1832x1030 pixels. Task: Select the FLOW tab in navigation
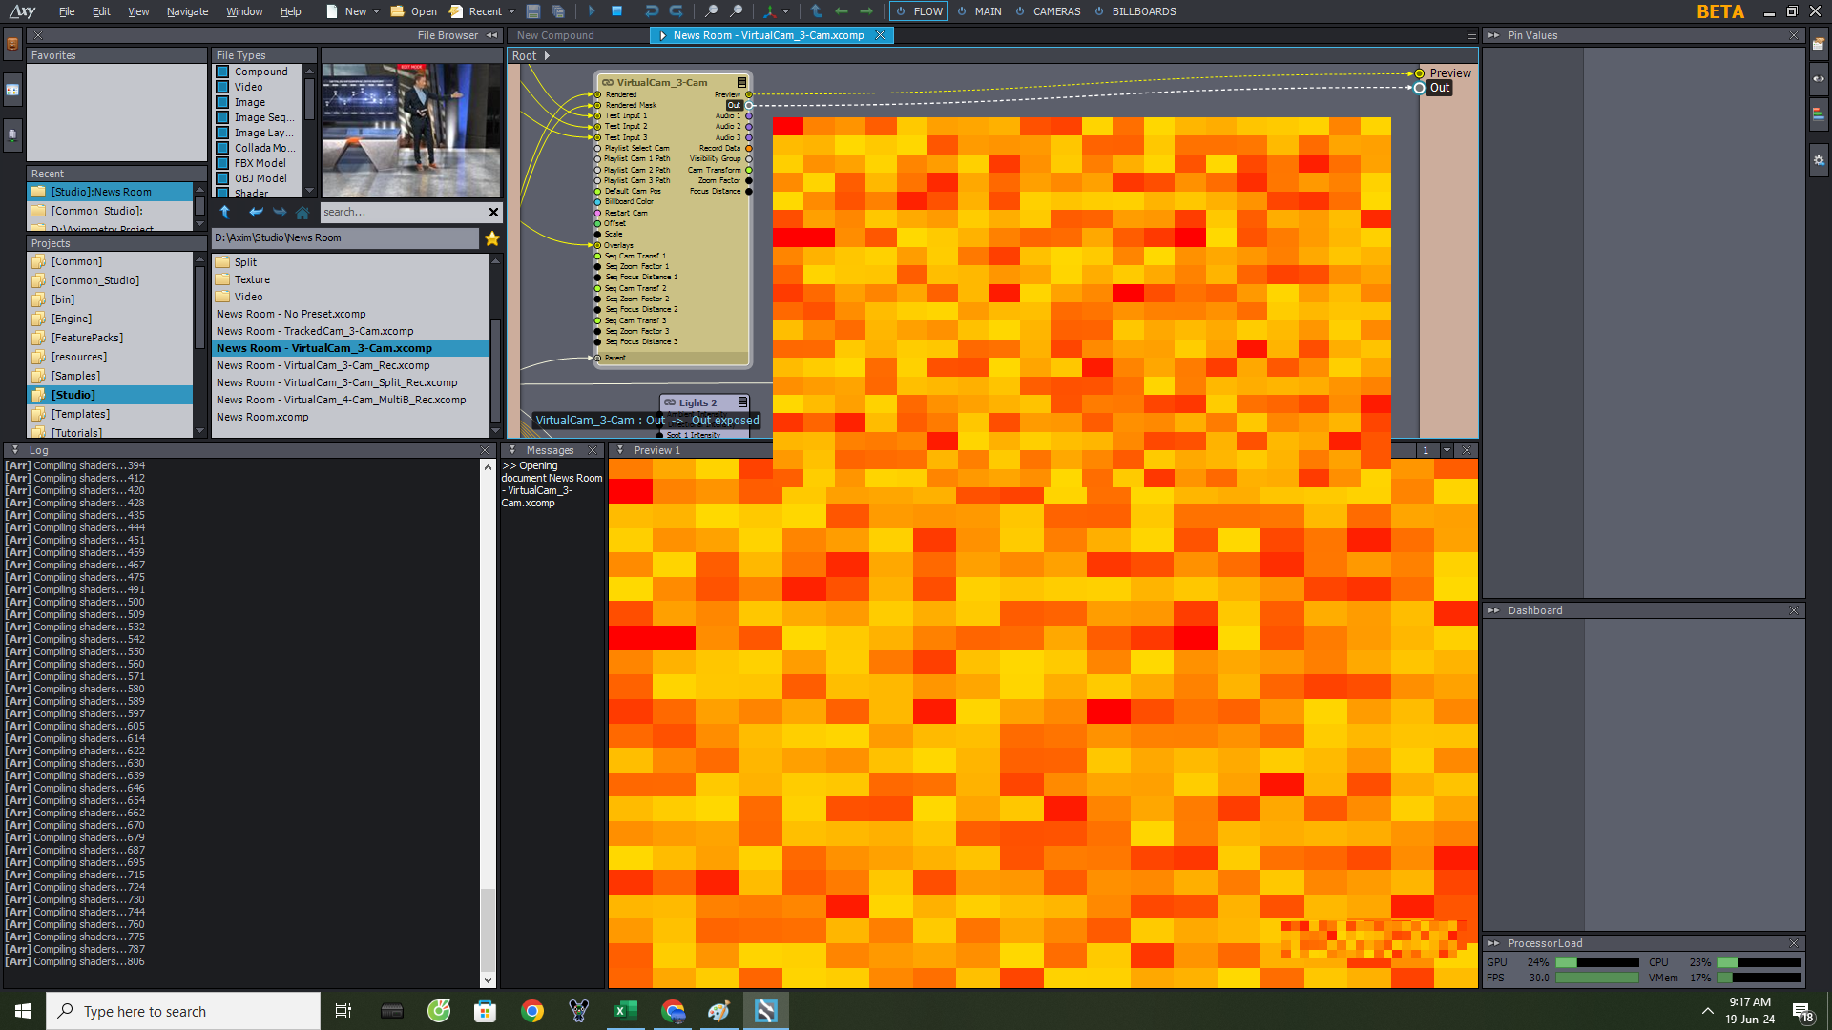(x=924, y=11)
